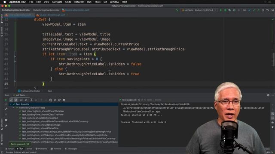275x154 pixels.
Task: Open Test History clock icon
Action: click(x=51, y=100)
